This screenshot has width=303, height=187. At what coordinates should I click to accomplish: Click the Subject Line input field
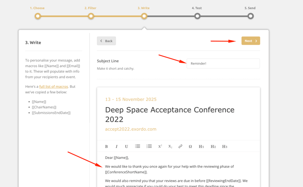[223, 63]
